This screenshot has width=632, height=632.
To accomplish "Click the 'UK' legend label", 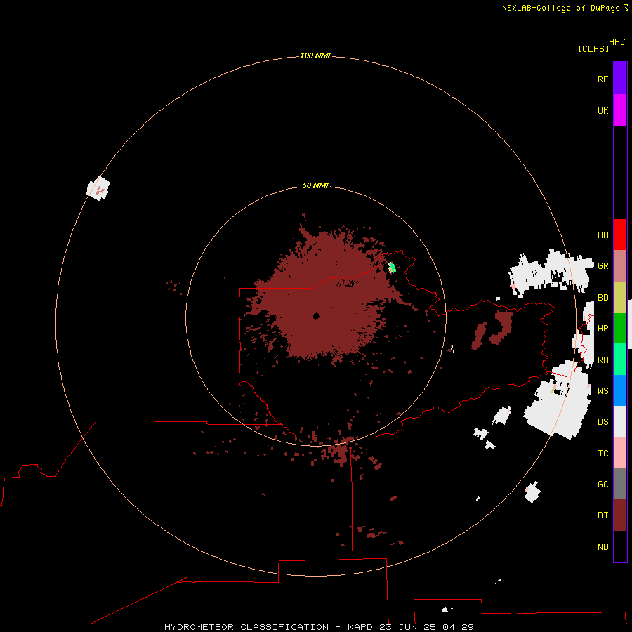I will 603,110.
